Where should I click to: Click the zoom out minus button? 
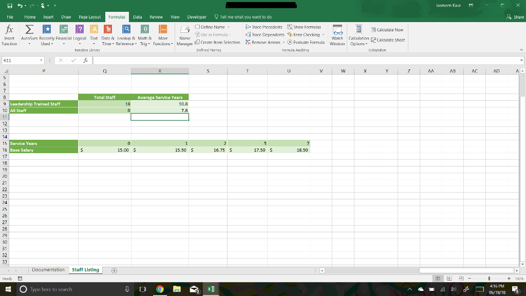pyautogui.click(x=469, y=279)
